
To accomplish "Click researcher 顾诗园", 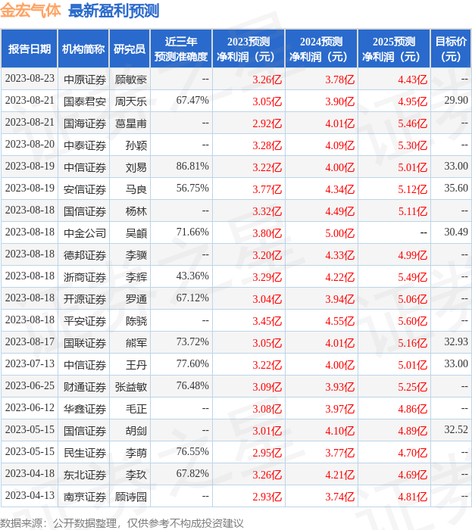I will coord(131,497).
